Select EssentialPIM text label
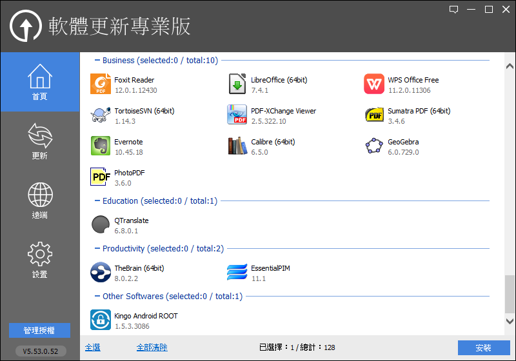 click(x=270, y=268)
